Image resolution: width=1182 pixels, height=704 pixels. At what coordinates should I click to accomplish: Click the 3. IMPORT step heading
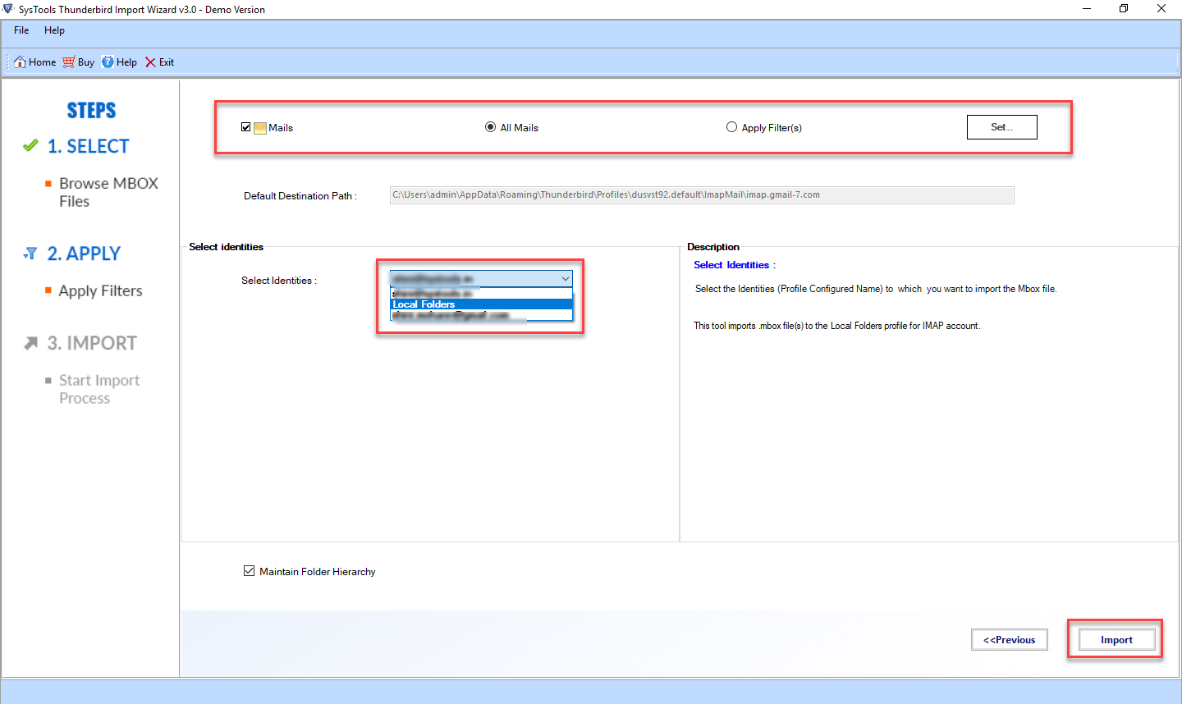pos(92,343)
